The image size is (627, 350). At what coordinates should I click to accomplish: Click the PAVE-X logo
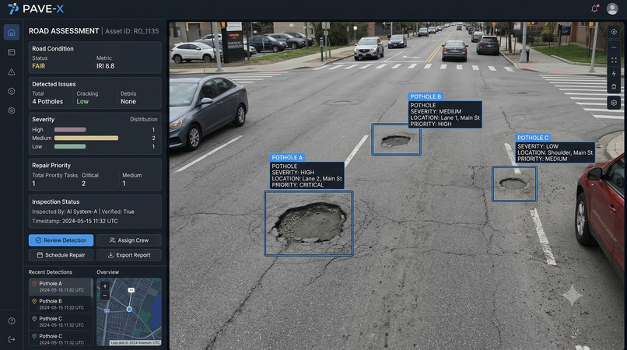tap(36, 9)
